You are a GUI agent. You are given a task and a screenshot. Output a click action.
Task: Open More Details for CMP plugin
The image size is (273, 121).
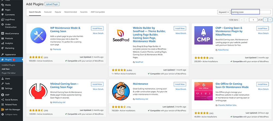tap(263, 33)
